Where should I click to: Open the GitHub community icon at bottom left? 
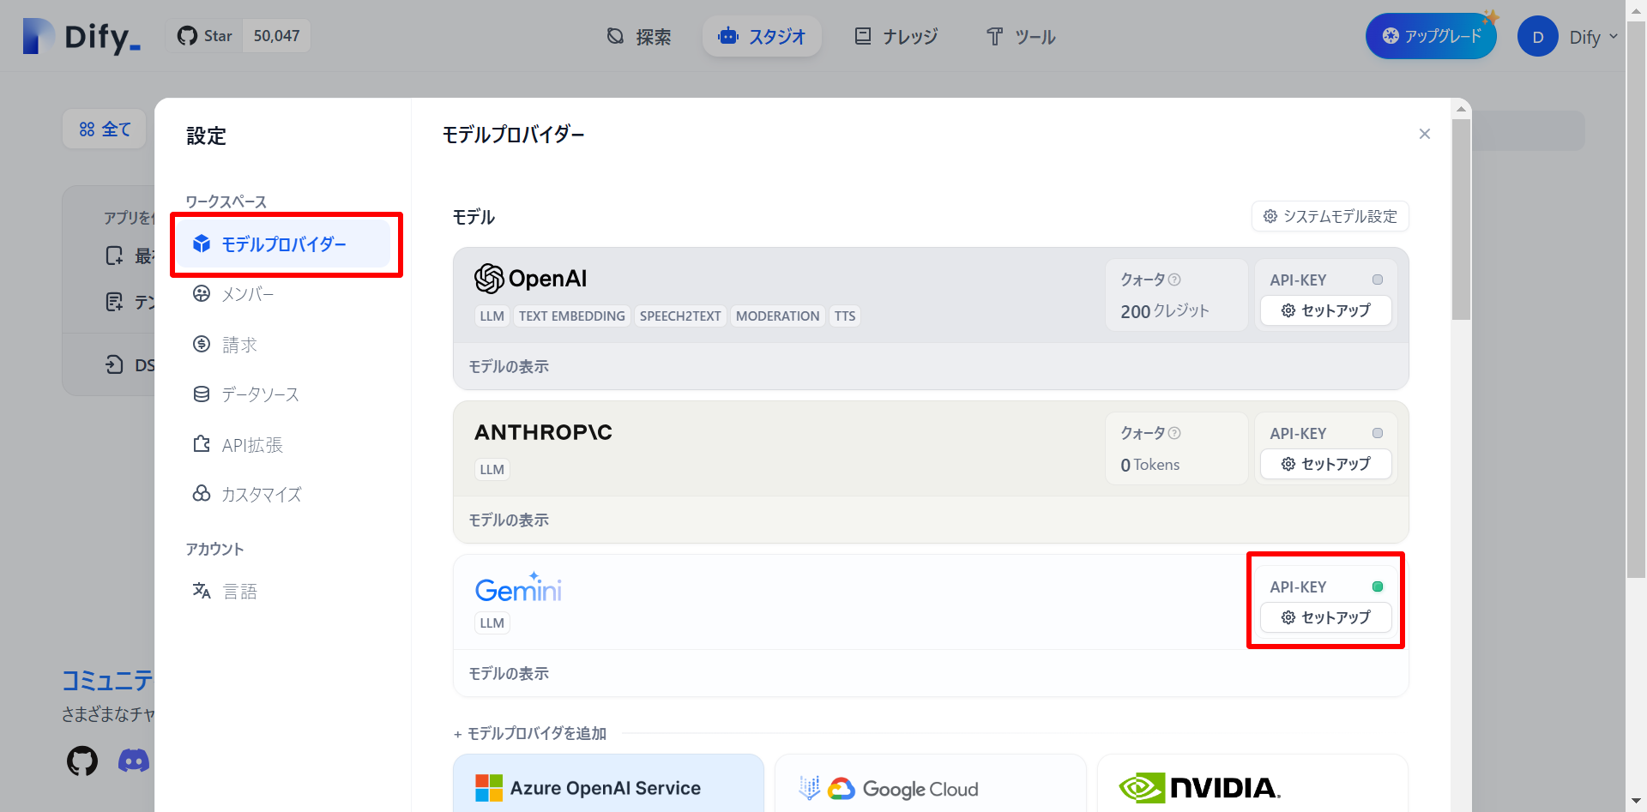click(x=81, y=761)
